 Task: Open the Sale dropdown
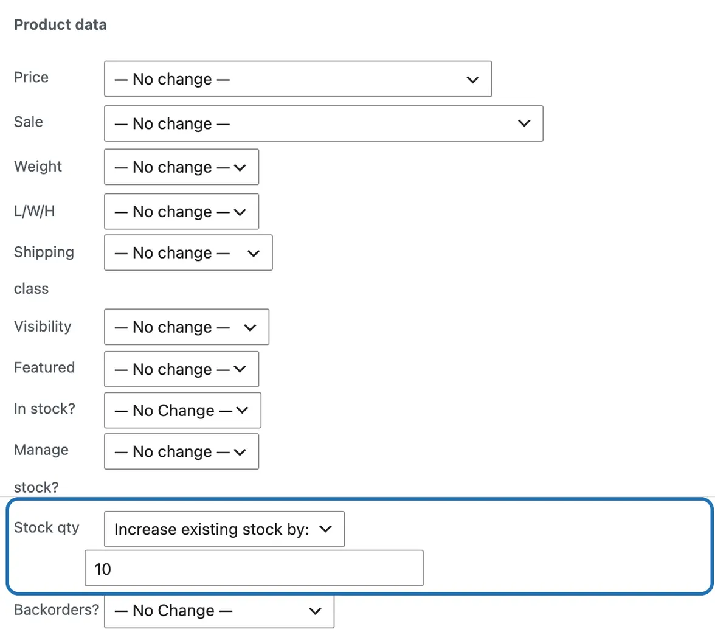click(323, 123)
